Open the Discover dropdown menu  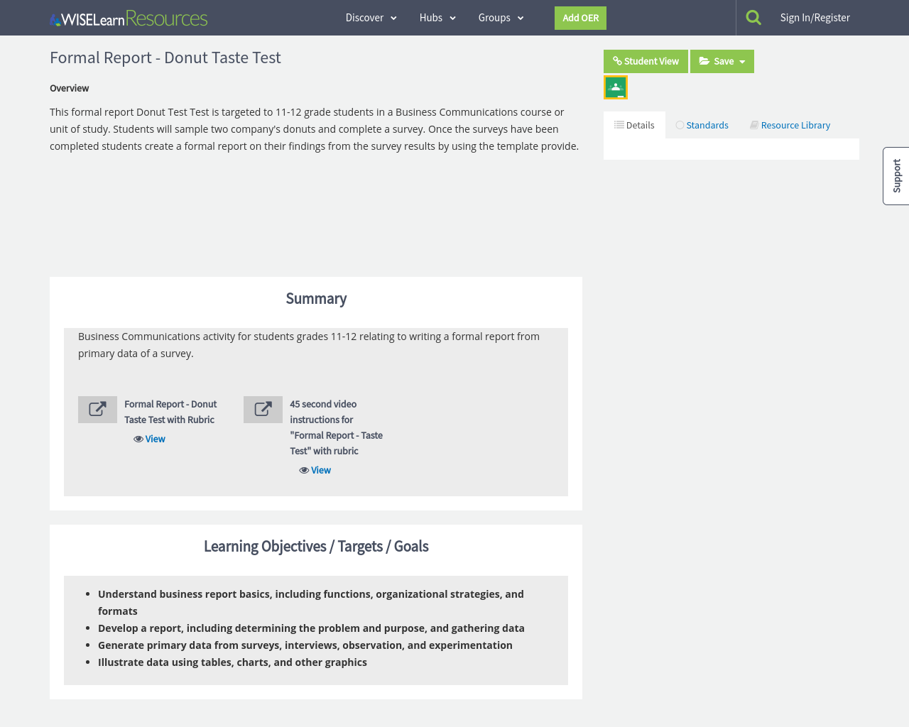point(371,18)
